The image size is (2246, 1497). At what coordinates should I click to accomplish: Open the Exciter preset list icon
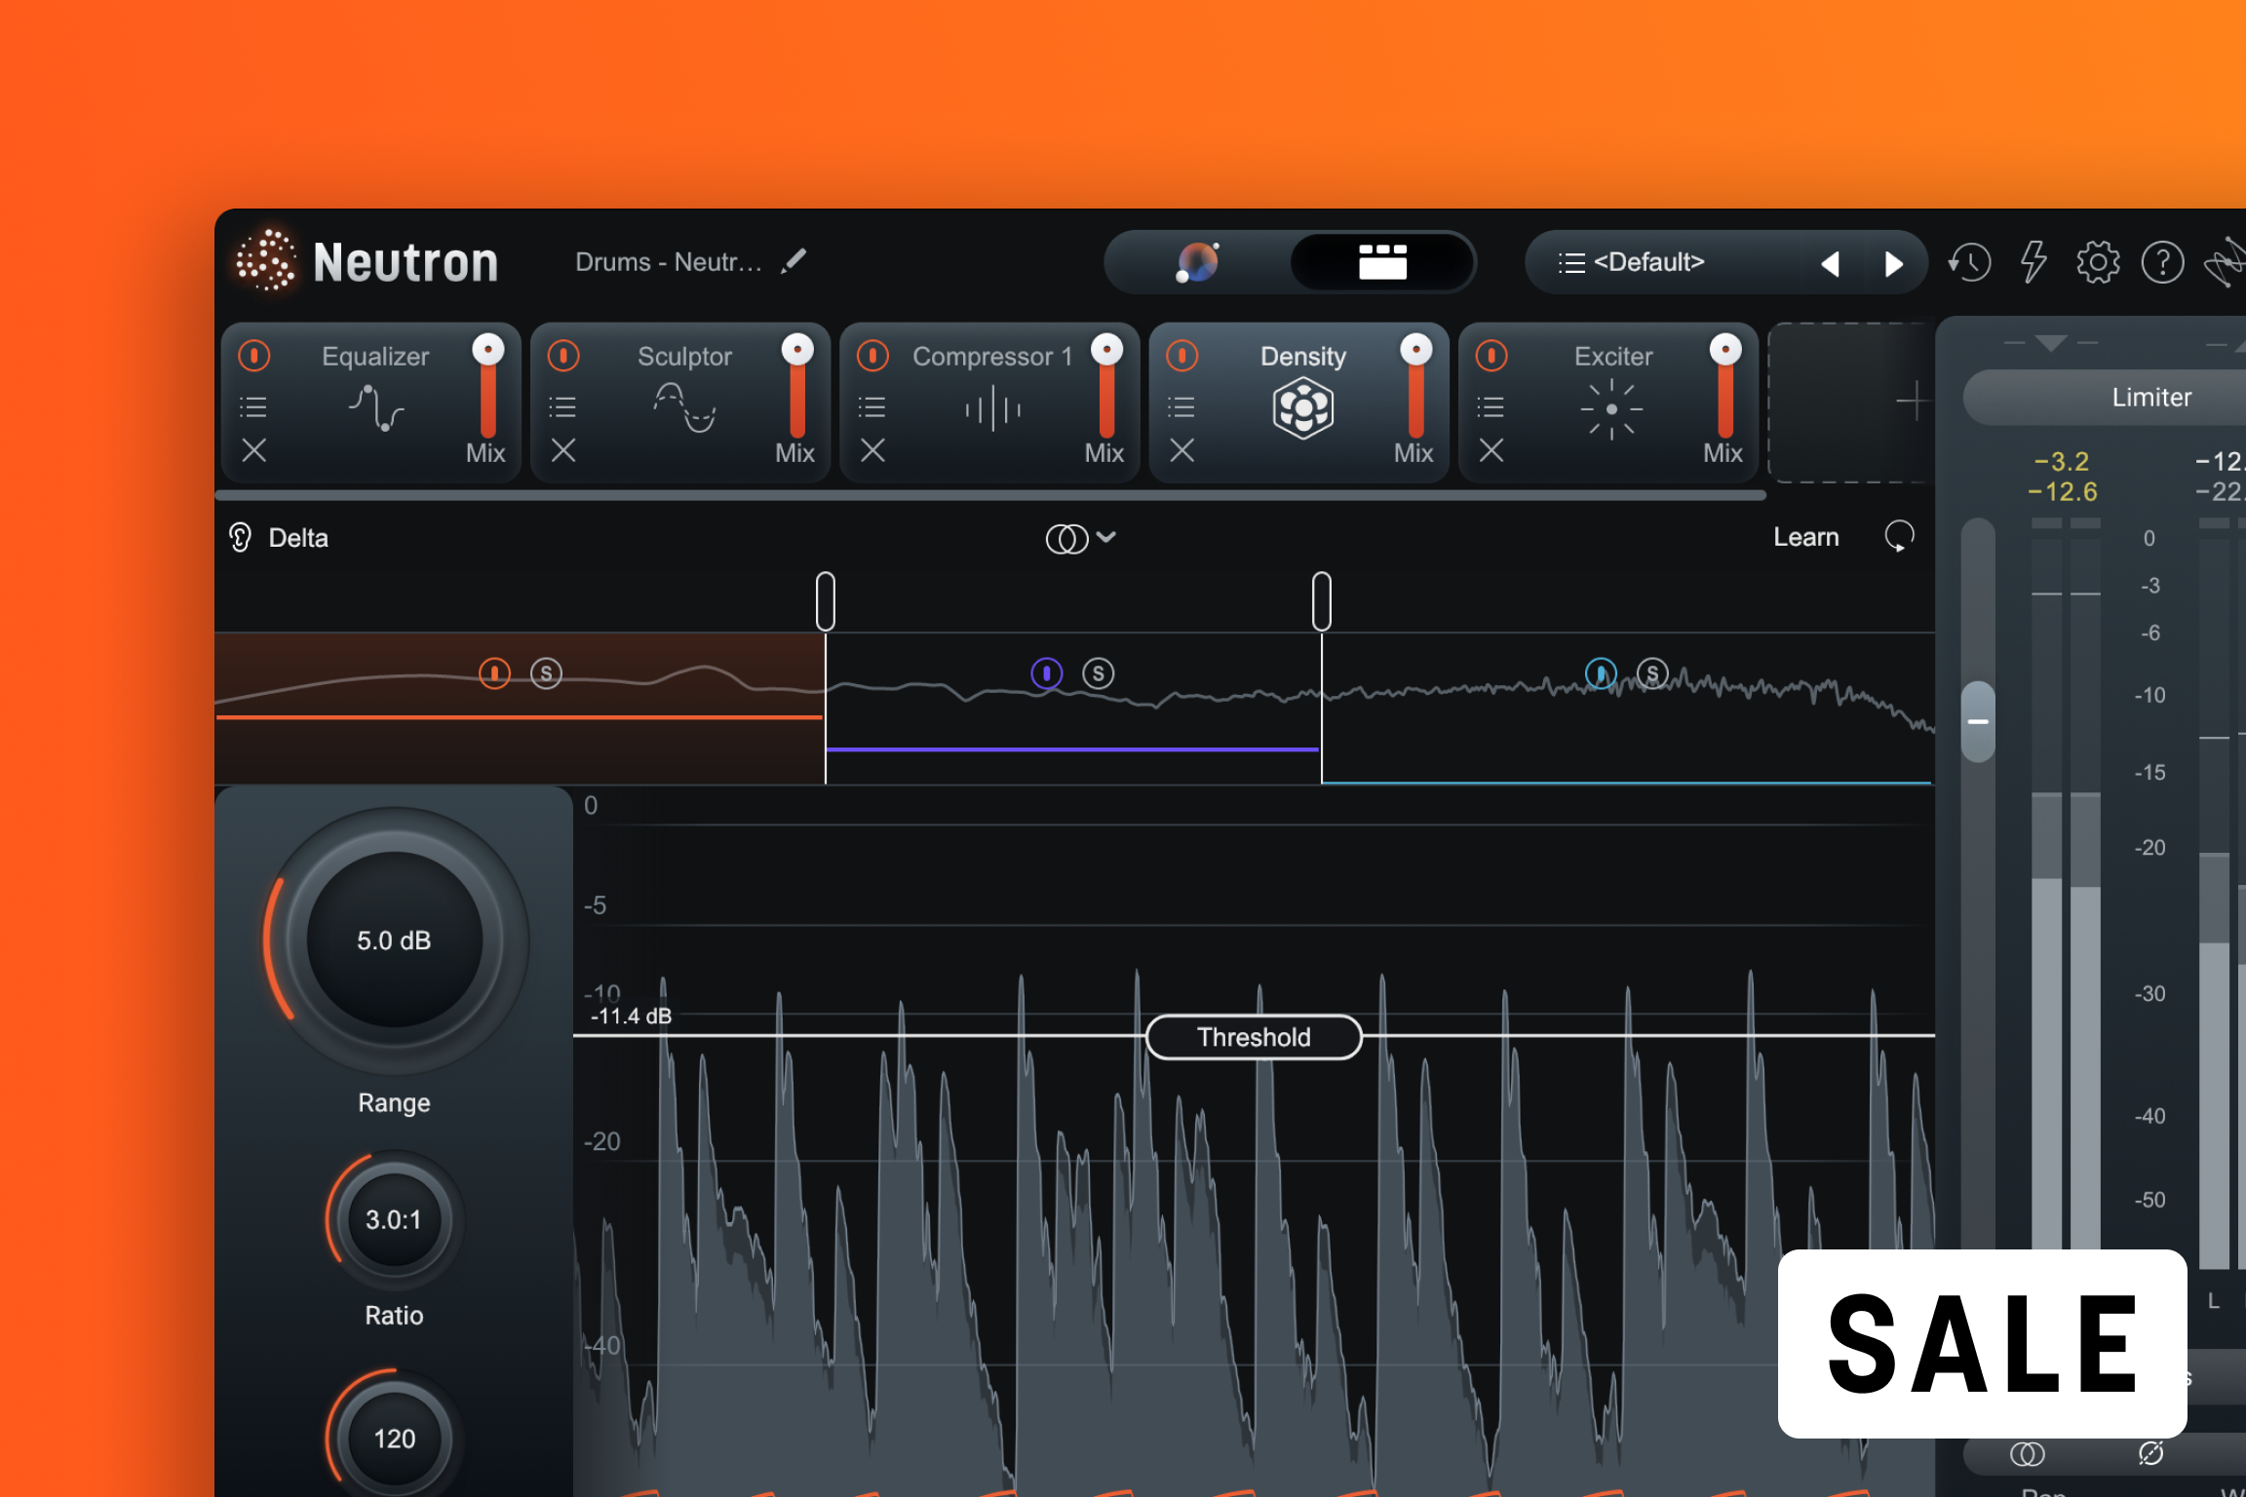(x=1491, y=406)
